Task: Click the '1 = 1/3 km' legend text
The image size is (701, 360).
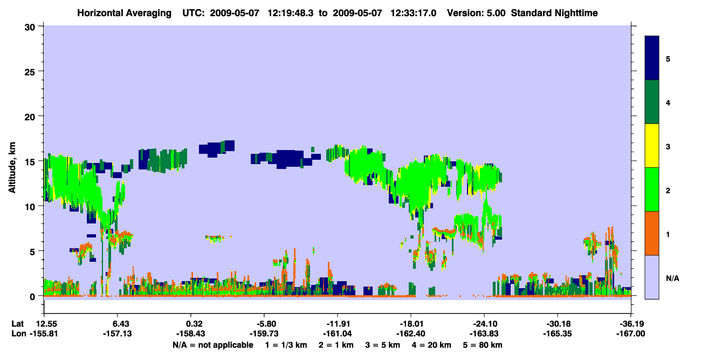Action: [x=286, y=345]
